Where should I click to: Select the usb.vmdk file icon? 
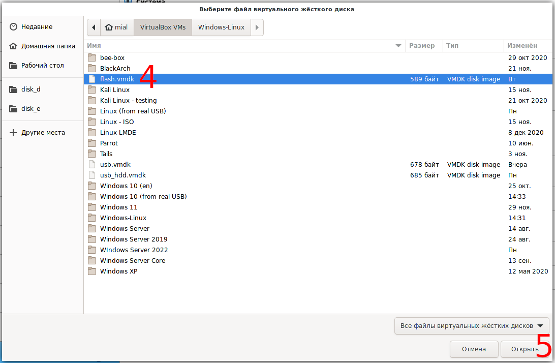coord(92,165)
